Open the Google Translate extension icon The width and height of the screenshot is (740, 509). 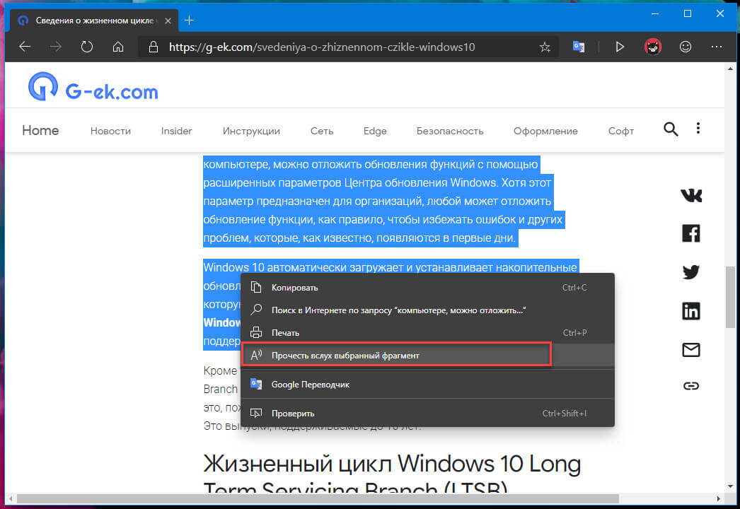(579, 47)
